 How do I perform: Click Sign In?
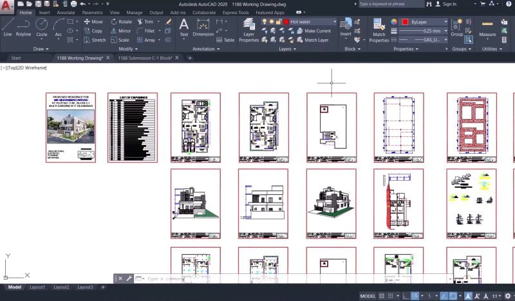click(449, 4)
